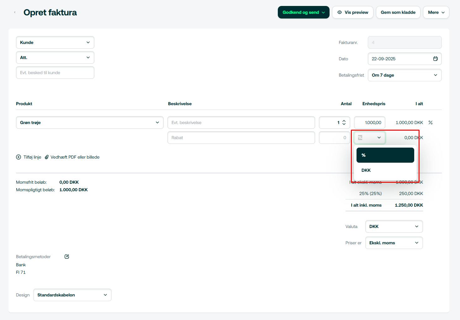Open the Valuta currency dropdown
This screenshot has height=320, width=460.
pyautogui.click(x=394, y=226)
